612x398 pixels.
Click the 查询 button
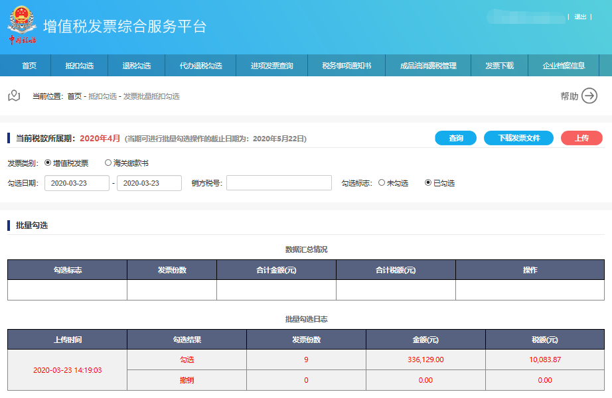pos(456,138)
